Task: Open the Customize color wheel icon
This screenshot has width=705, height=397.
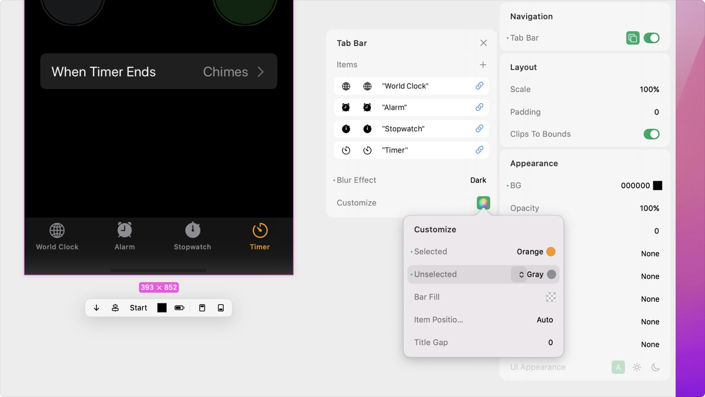Action: click(x=483, y=203)
